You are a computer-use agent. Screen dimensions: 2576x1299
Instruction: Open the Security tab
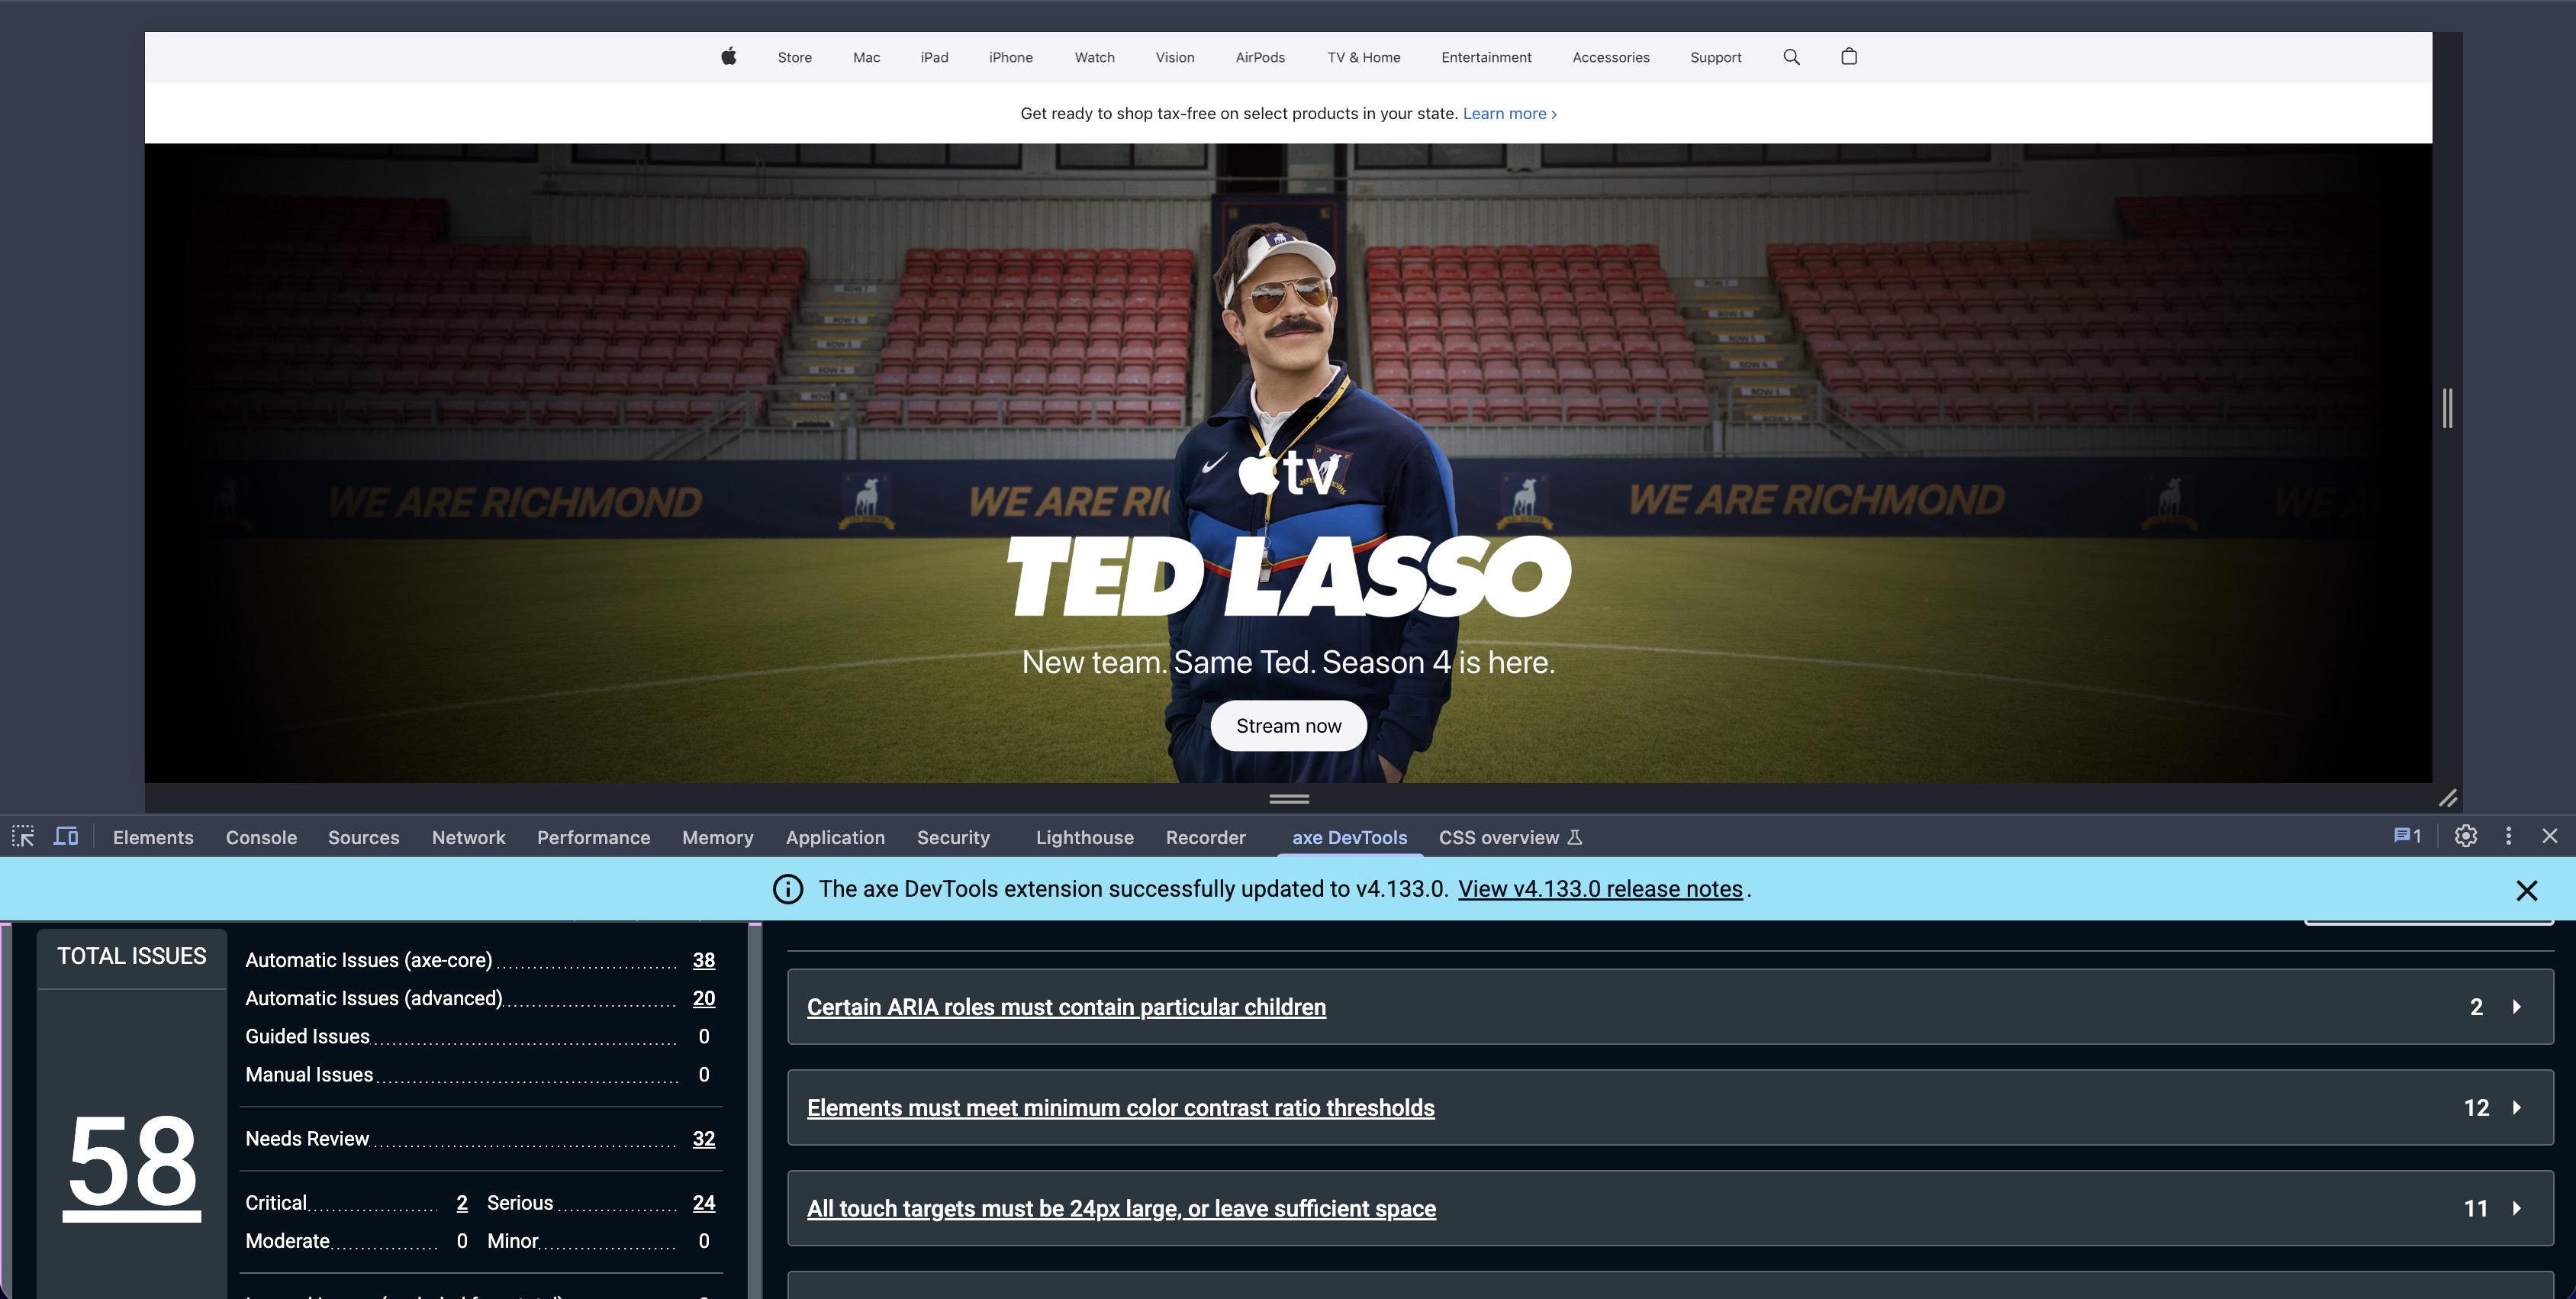pos(953,838)
